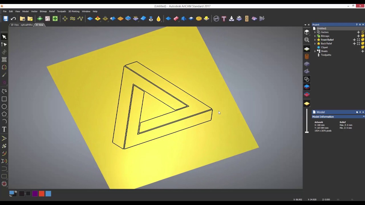Click the red swept profile icon
The image size is (365, 205).
(176, 19)
